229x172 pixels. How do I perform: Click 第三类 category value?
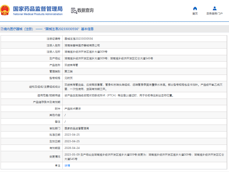[68, 71]
